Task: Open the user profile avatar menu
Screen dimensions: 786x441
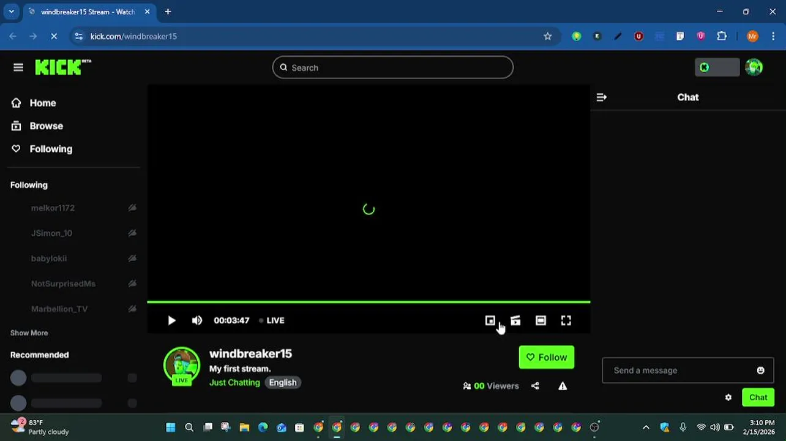Action: pos(754,67)
